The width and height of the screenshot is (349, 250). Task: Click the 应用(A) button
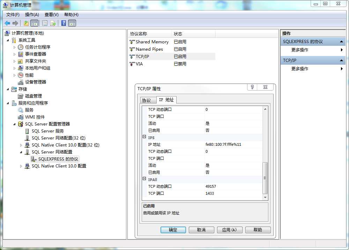[x=230, y=230]
